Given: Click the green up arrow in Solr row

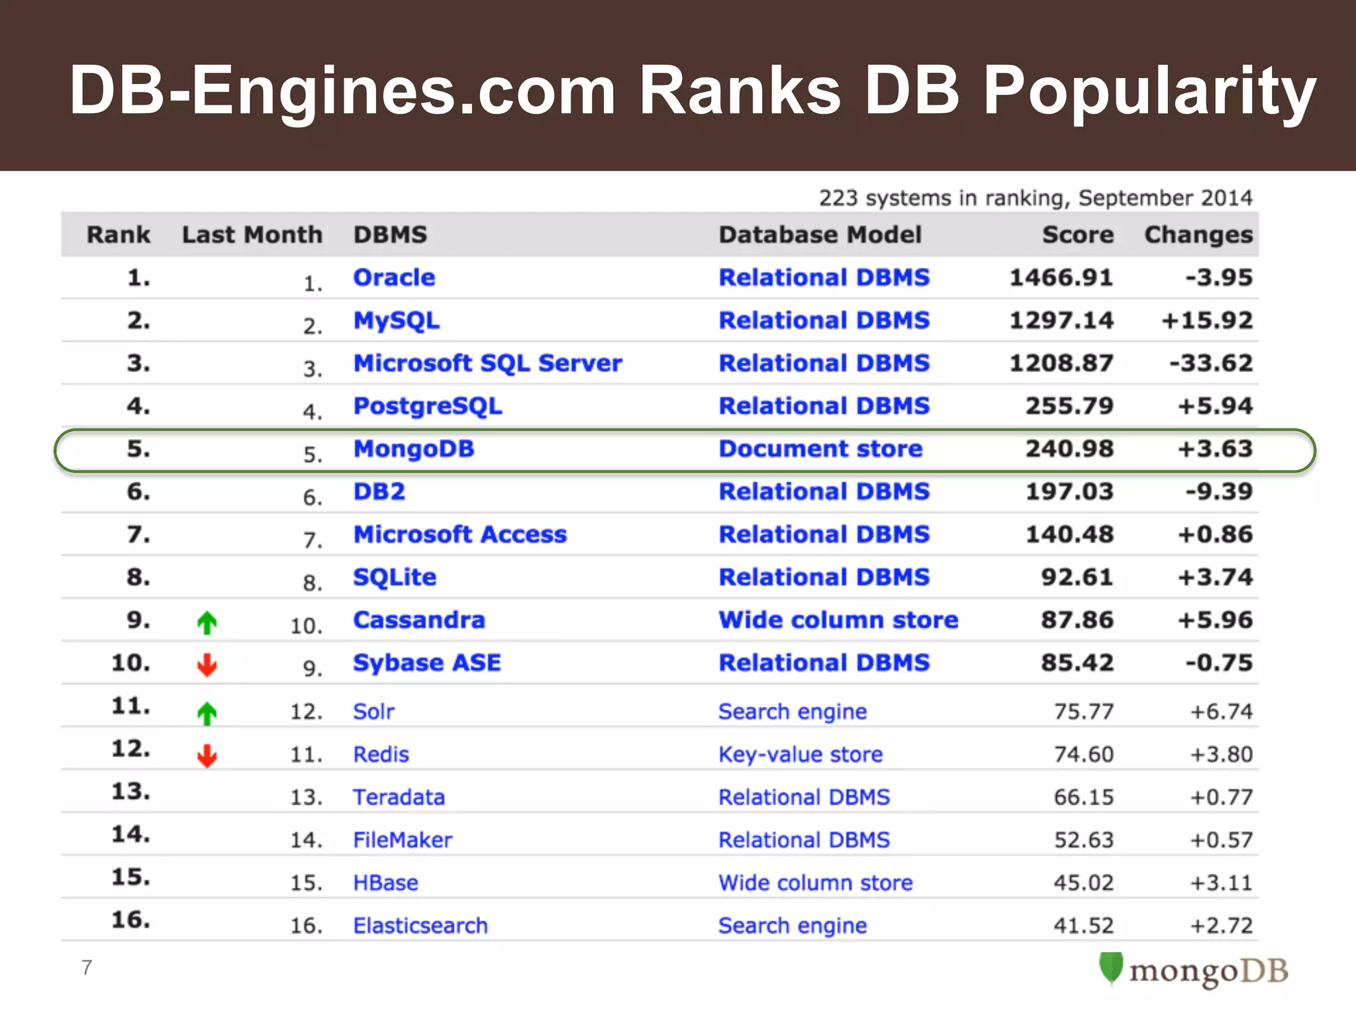Looking at the screenshot, I should coord(207,713).
